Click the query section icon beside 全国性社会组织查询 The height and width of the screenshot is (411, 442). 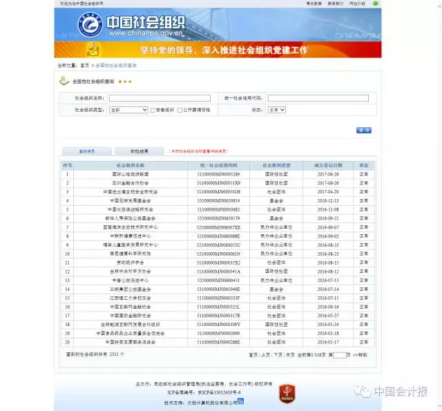click(64, 82)
